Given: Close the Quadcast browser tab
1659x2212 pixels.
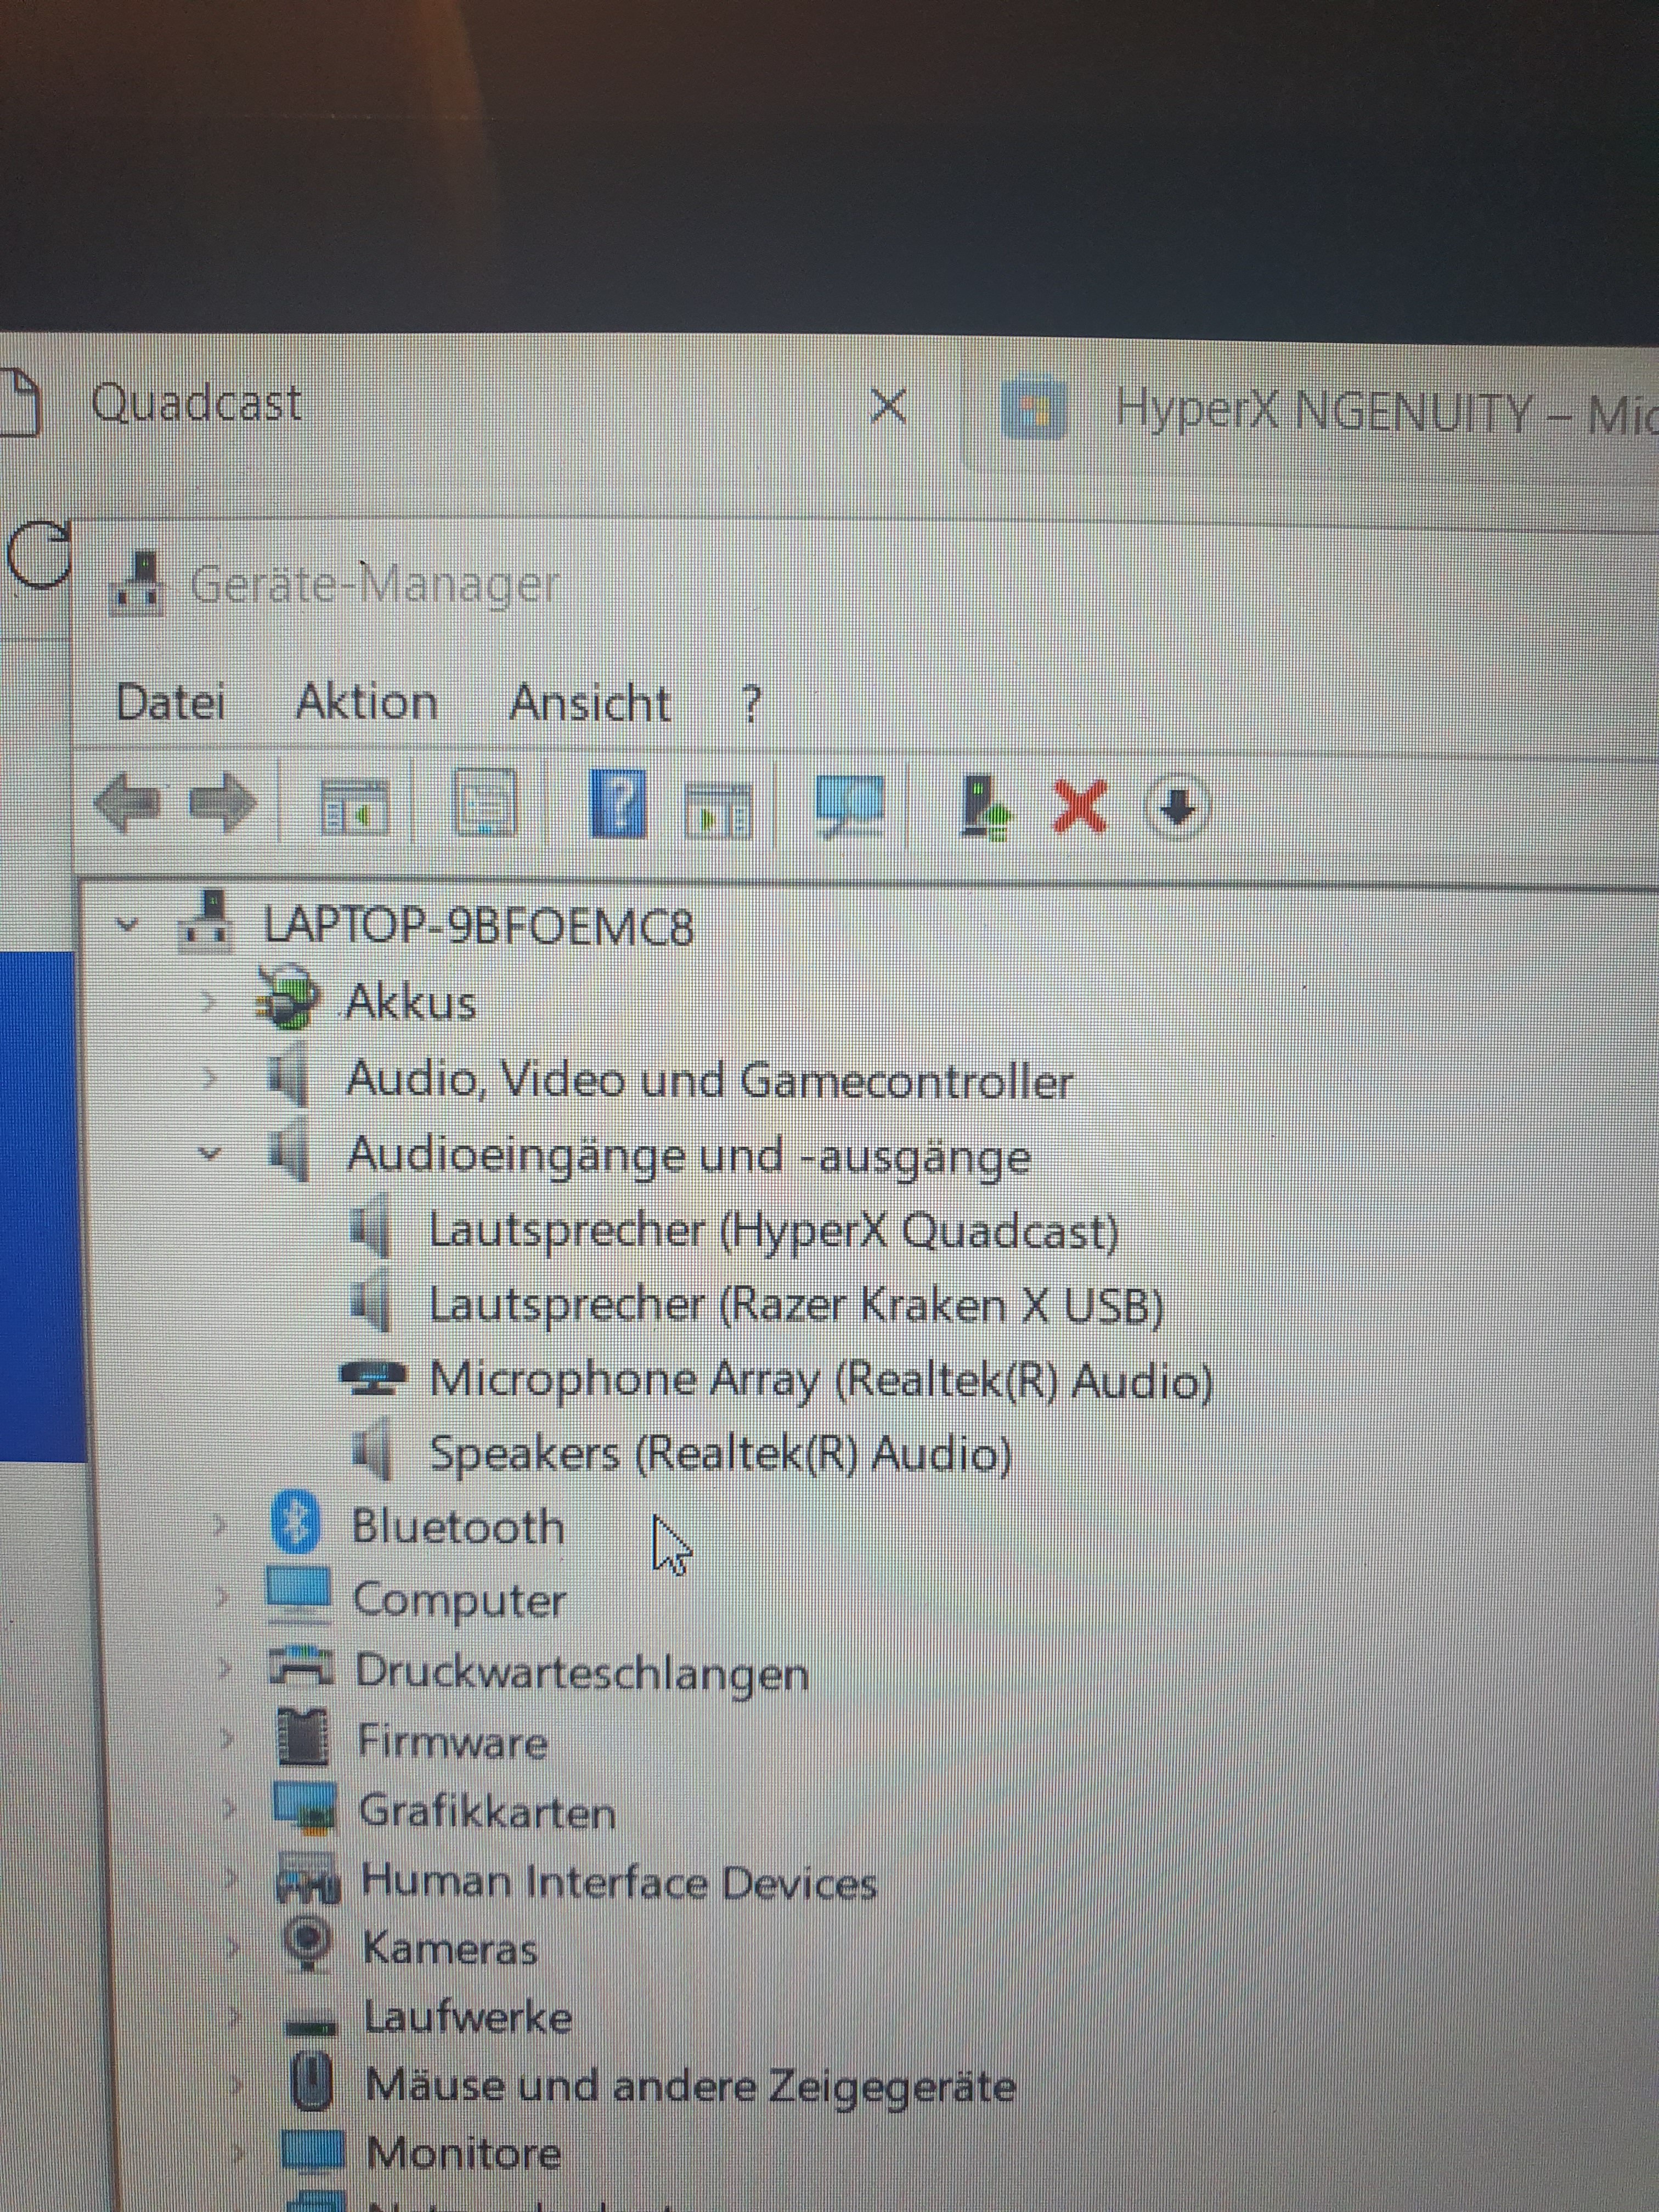Looking at the screenshot, I should coord(888,406).
